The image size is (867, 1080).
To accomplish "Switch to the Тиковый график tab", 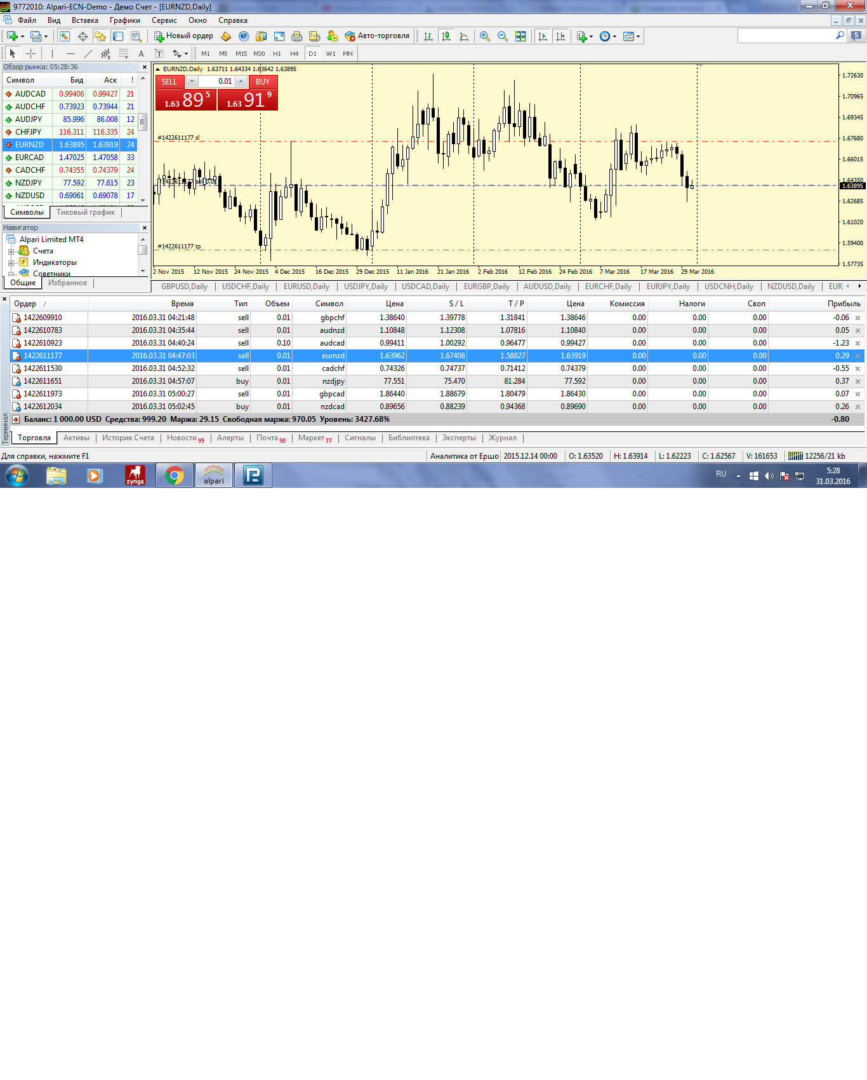I will pyautogui.click(x=86, y=212).
